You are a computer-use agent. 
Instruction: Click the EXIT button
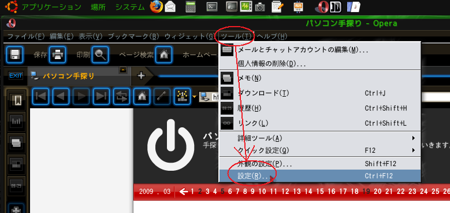[16, 76]
